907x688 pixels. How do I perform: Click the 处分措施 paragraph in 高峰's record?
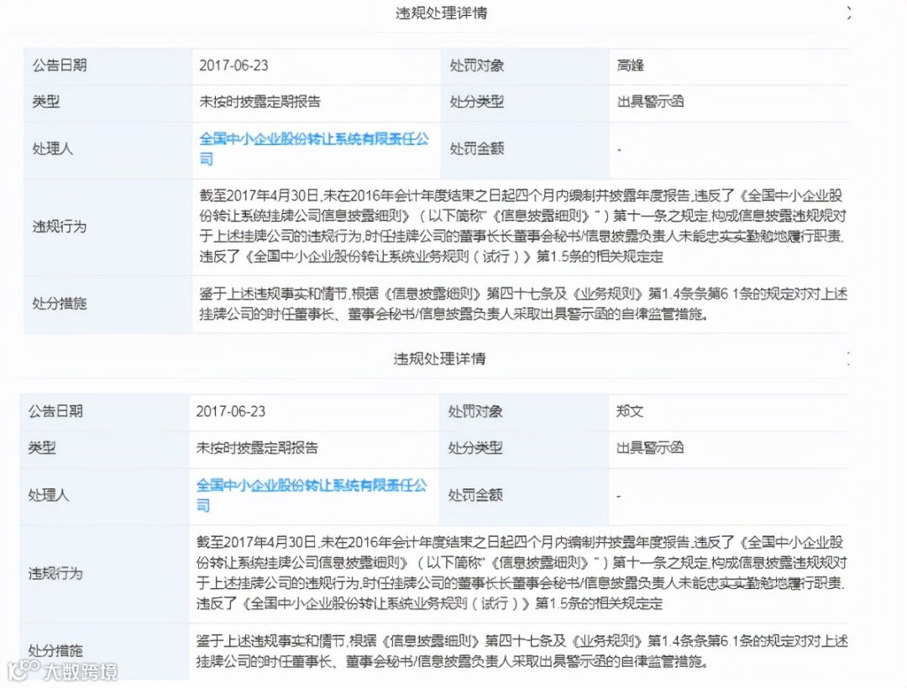(x=523, y=304)
